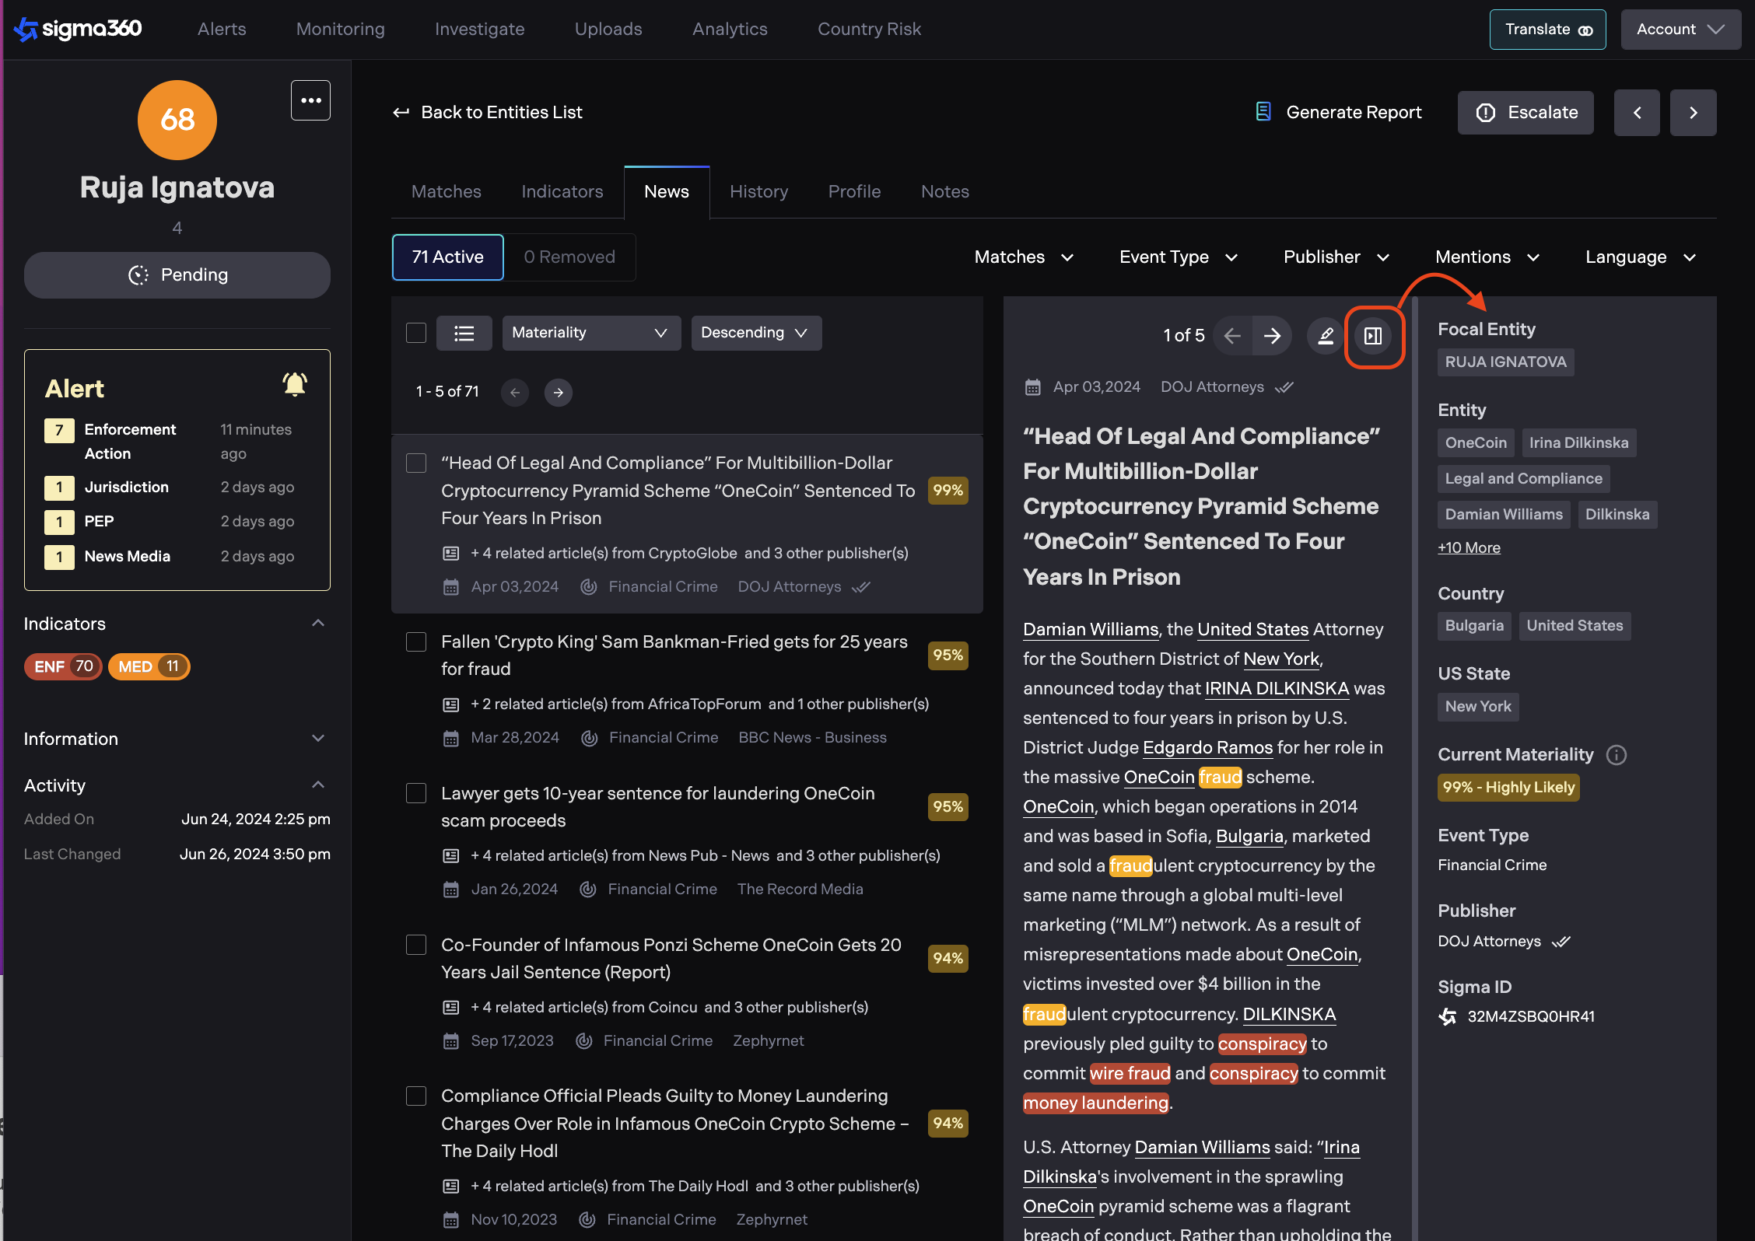Click the side panel toggle icon
This screenshot has width=1755, height=1241.
pyautogui.click(x=1373, y=336)
